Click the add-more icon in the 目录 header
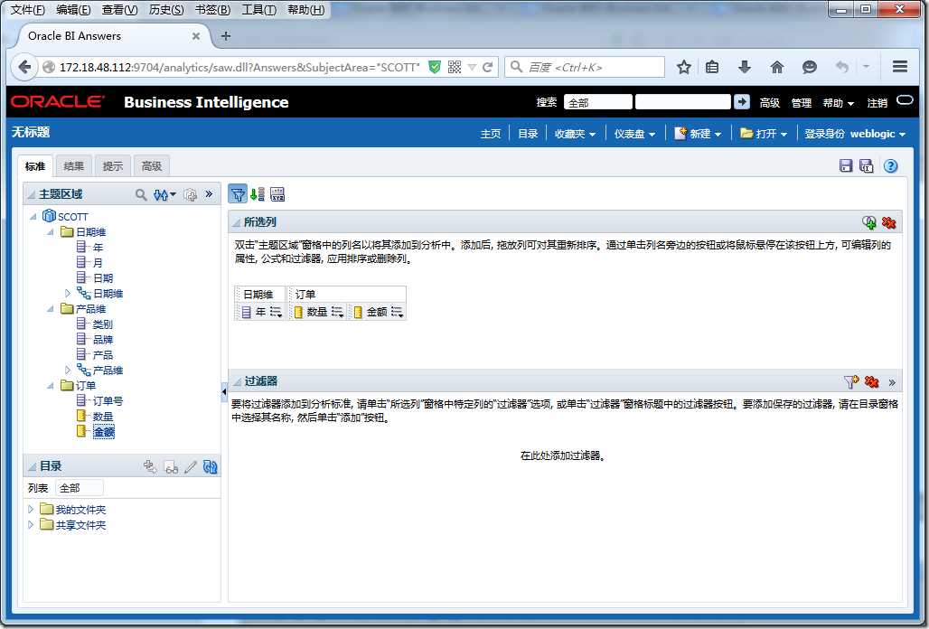This screenshot has width=929, height=629. [x=151, y=466]
